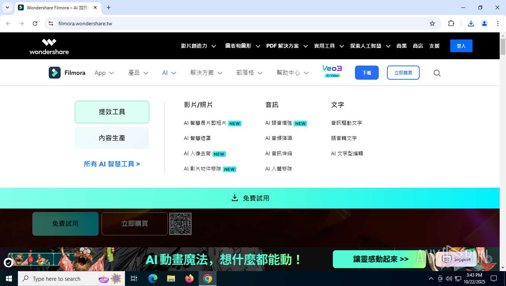
Task: Open the tab search dropdown arrow
Action: 7,7
